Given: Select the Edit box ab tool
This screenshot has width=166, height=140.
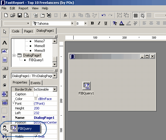Looking at the screenshot, I should click(5, 51).
